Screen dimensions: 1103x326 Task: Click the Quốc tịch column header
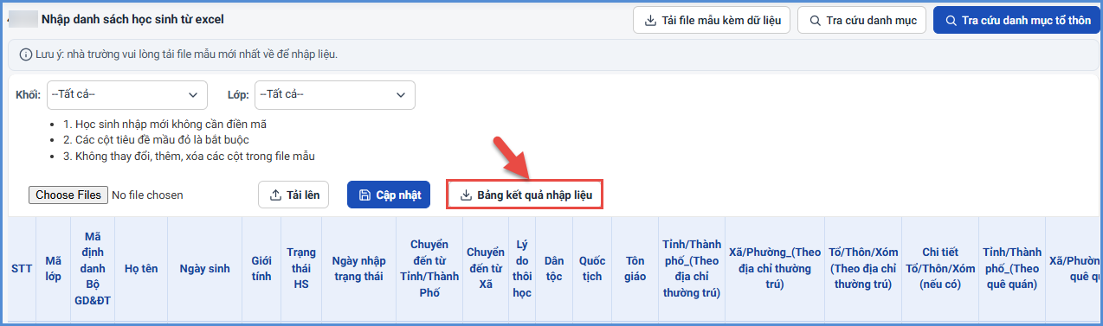click(x=592, y=269)
